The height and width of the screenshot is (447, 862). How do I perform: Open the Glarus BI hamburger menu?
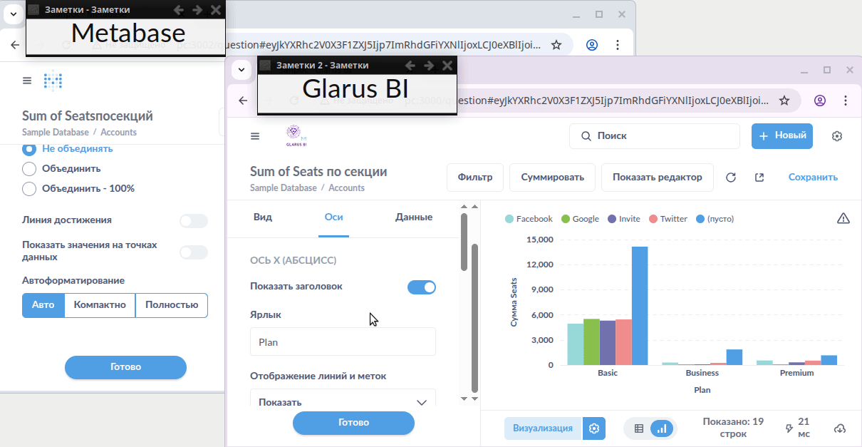255,136
